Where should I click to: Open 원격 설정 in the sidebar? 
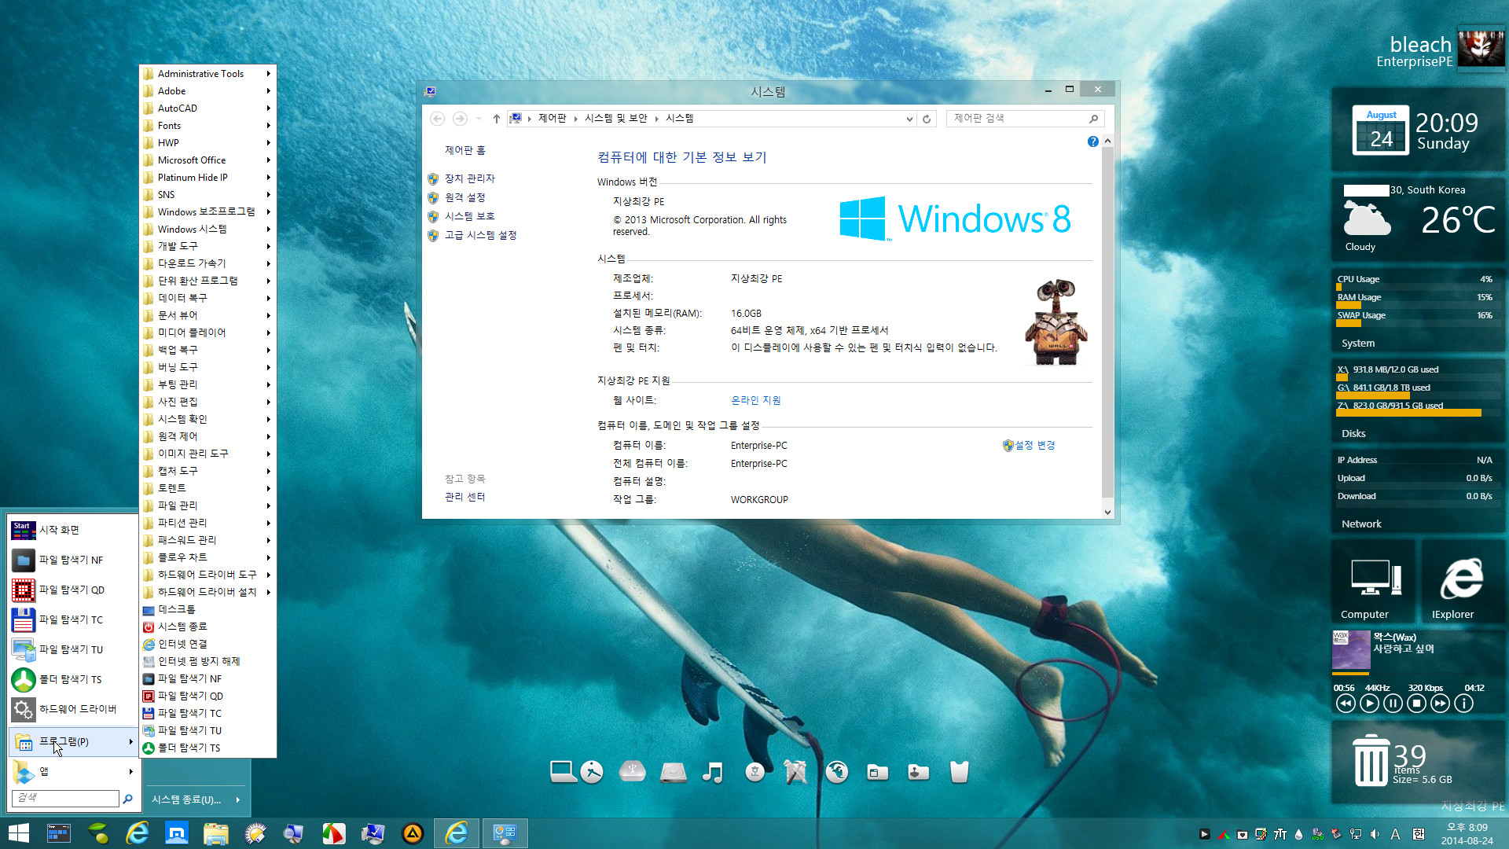464,198
